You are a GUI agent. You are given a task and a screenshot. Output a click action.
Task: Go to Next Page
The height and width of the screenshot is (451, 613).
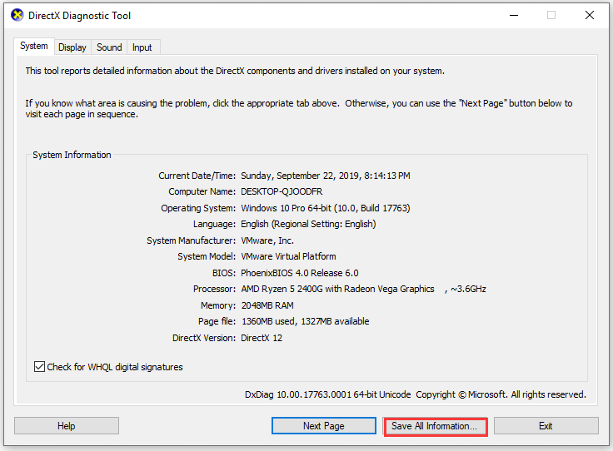(x=324, y=425)
